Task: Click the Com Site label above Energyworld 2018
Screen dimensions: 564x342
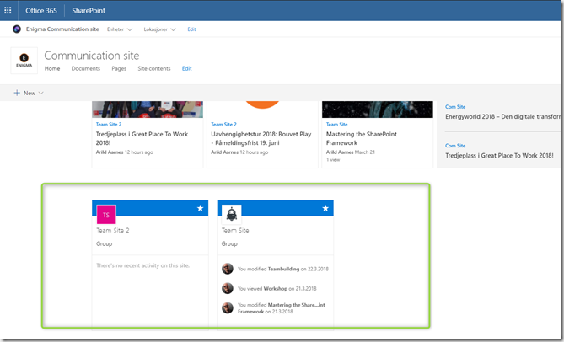Action: 455,107
